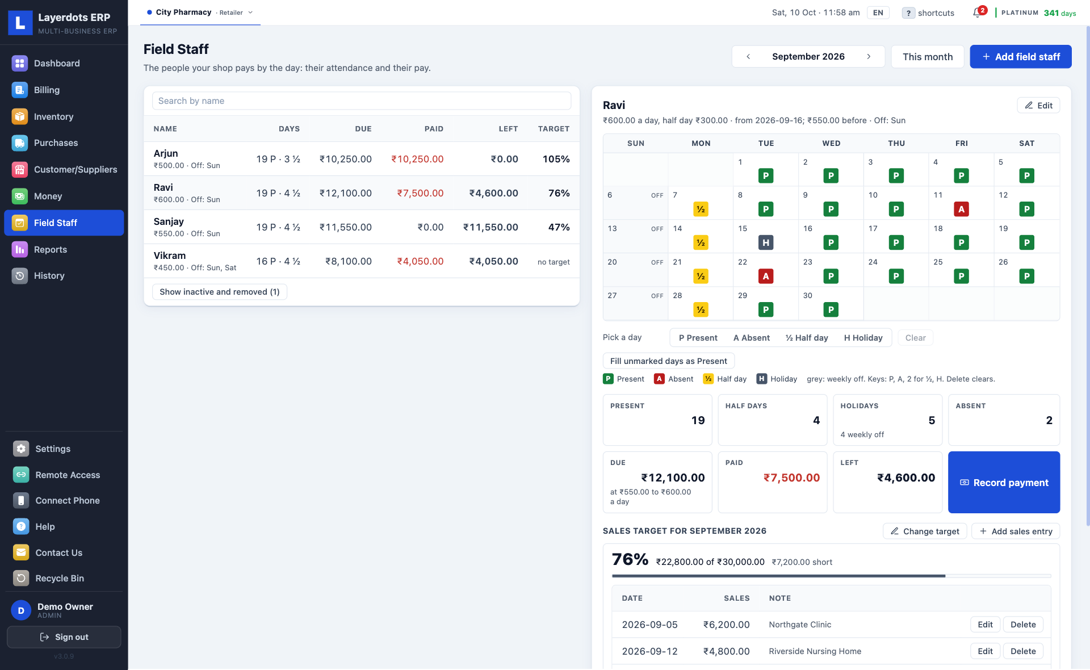Select the ½ Half day mark option
Image resolution: width=1090 pixels, height=670 pixels.
(806, 338)
